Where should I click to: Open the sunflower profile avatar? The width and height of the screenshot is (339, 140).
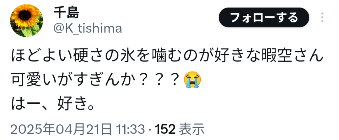tap(26, 20)
